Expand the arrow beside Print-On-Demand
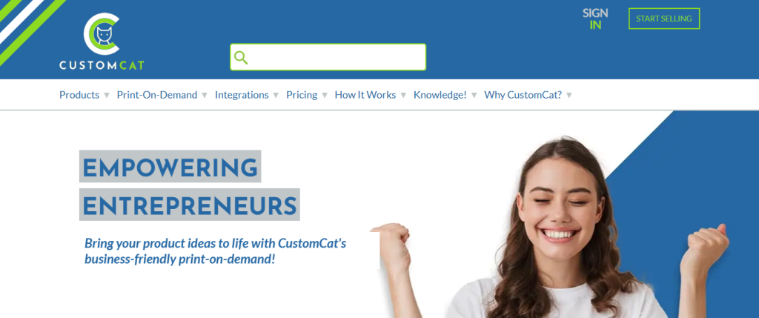 (205, 96)
